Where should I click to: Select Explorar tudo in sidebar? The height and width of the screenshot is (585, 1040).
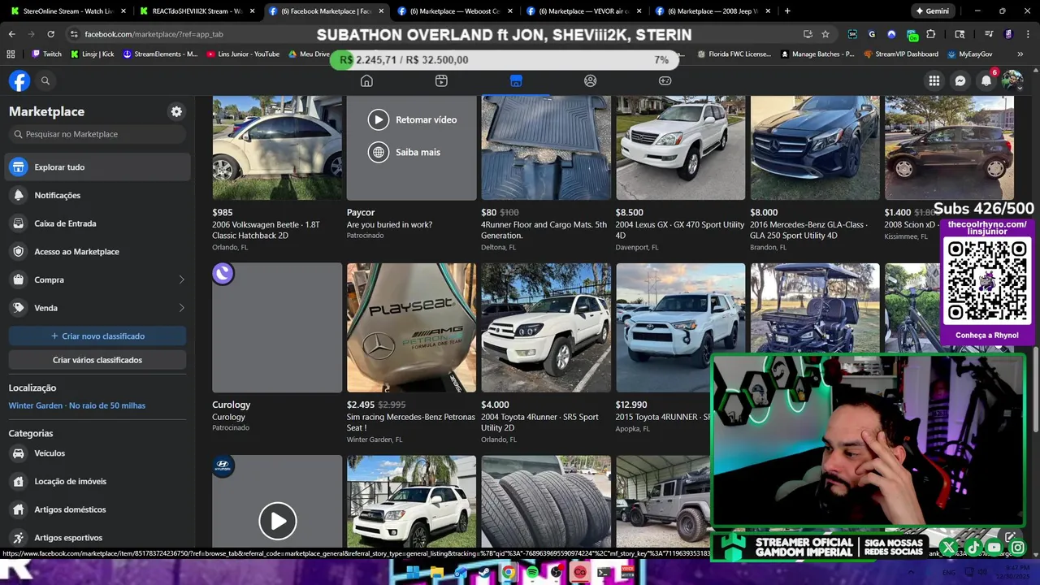[97, 167]
